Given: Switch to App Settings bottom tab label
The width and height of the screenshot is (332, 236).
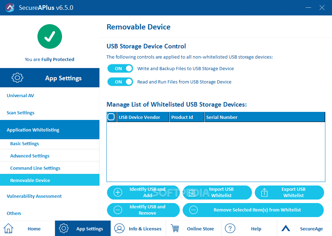Looking at the screenshot, I should pyautogui.click(x=90, y=229).
